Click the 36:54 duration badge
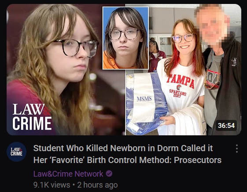Screen dimensions: 247x192 pos(226,126)
